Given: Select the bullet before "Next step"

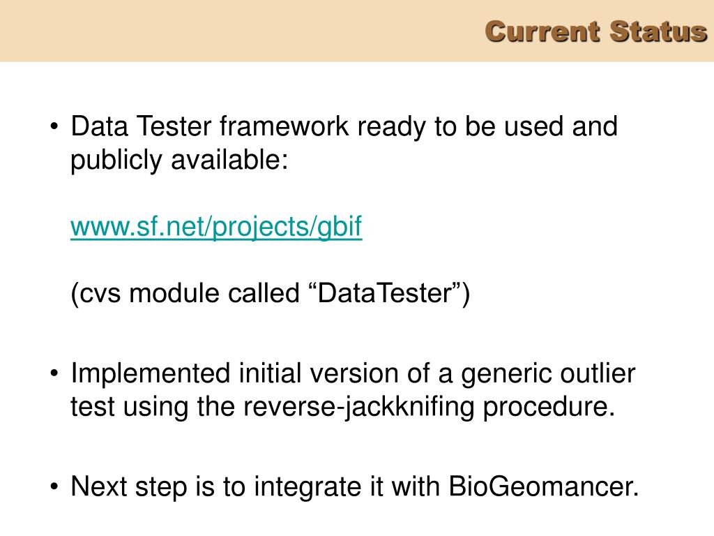Looking at the screenshot, I should (54, 486).
